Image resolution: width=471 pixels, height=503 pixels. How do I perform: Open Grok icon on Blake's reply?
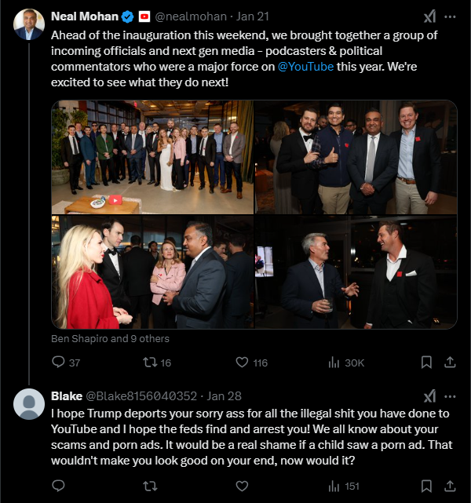click(x=430, y=396)
